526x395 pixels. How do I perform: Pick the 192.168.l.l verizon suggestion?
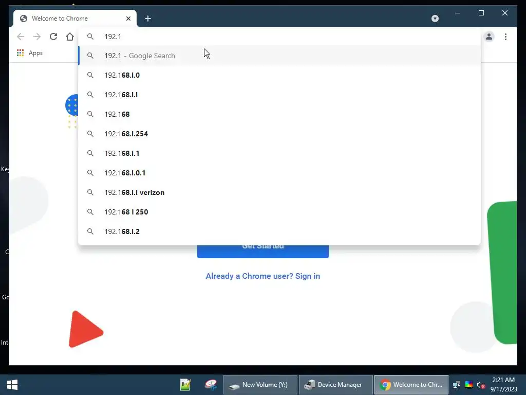[x=279, y=192]
